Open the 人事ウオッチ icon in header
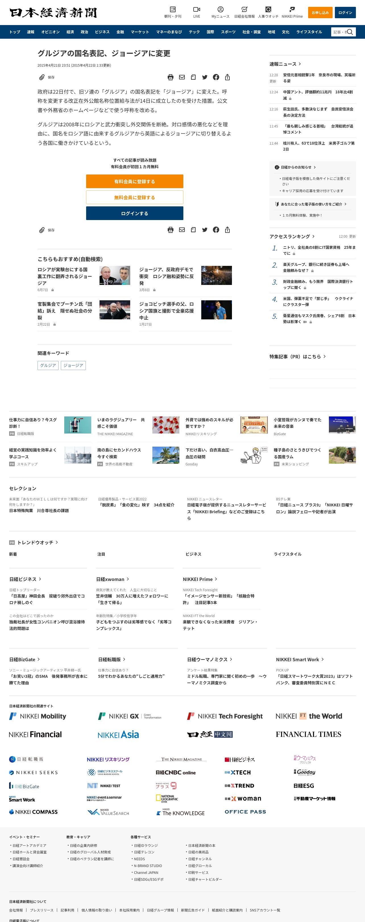The width and height of the screenshot is (365, 922). pyautogui.click(x=268, y=9)
